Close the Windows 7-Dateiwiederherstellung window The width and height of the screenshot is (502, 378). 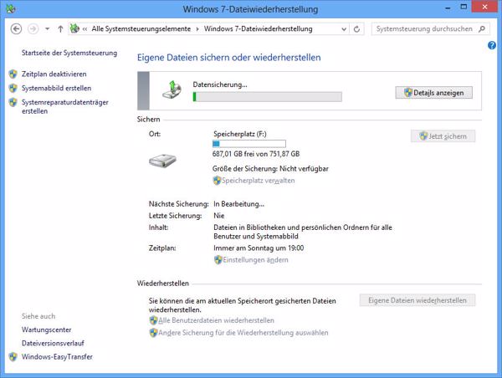[484, 7]
